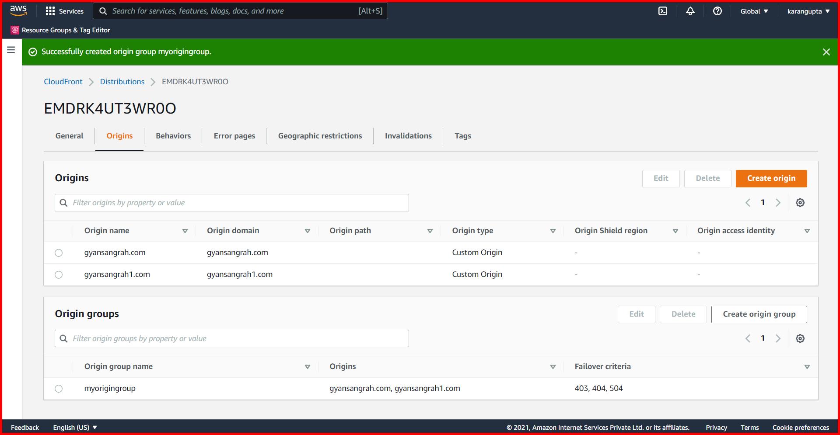Screen dimensions: 840x435
Task: Open the notifications bell
Action: point(690,11)
